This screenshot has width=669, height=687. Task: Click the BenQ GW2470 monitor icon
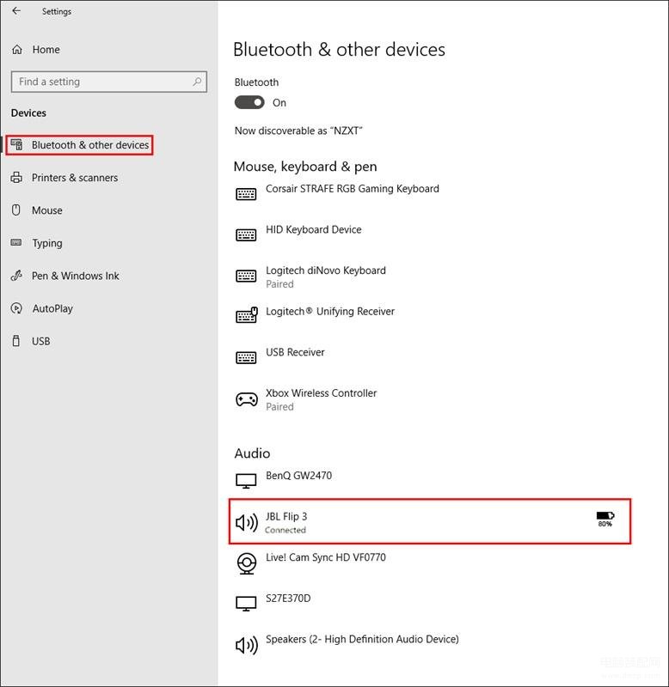(x=246, y=481)
